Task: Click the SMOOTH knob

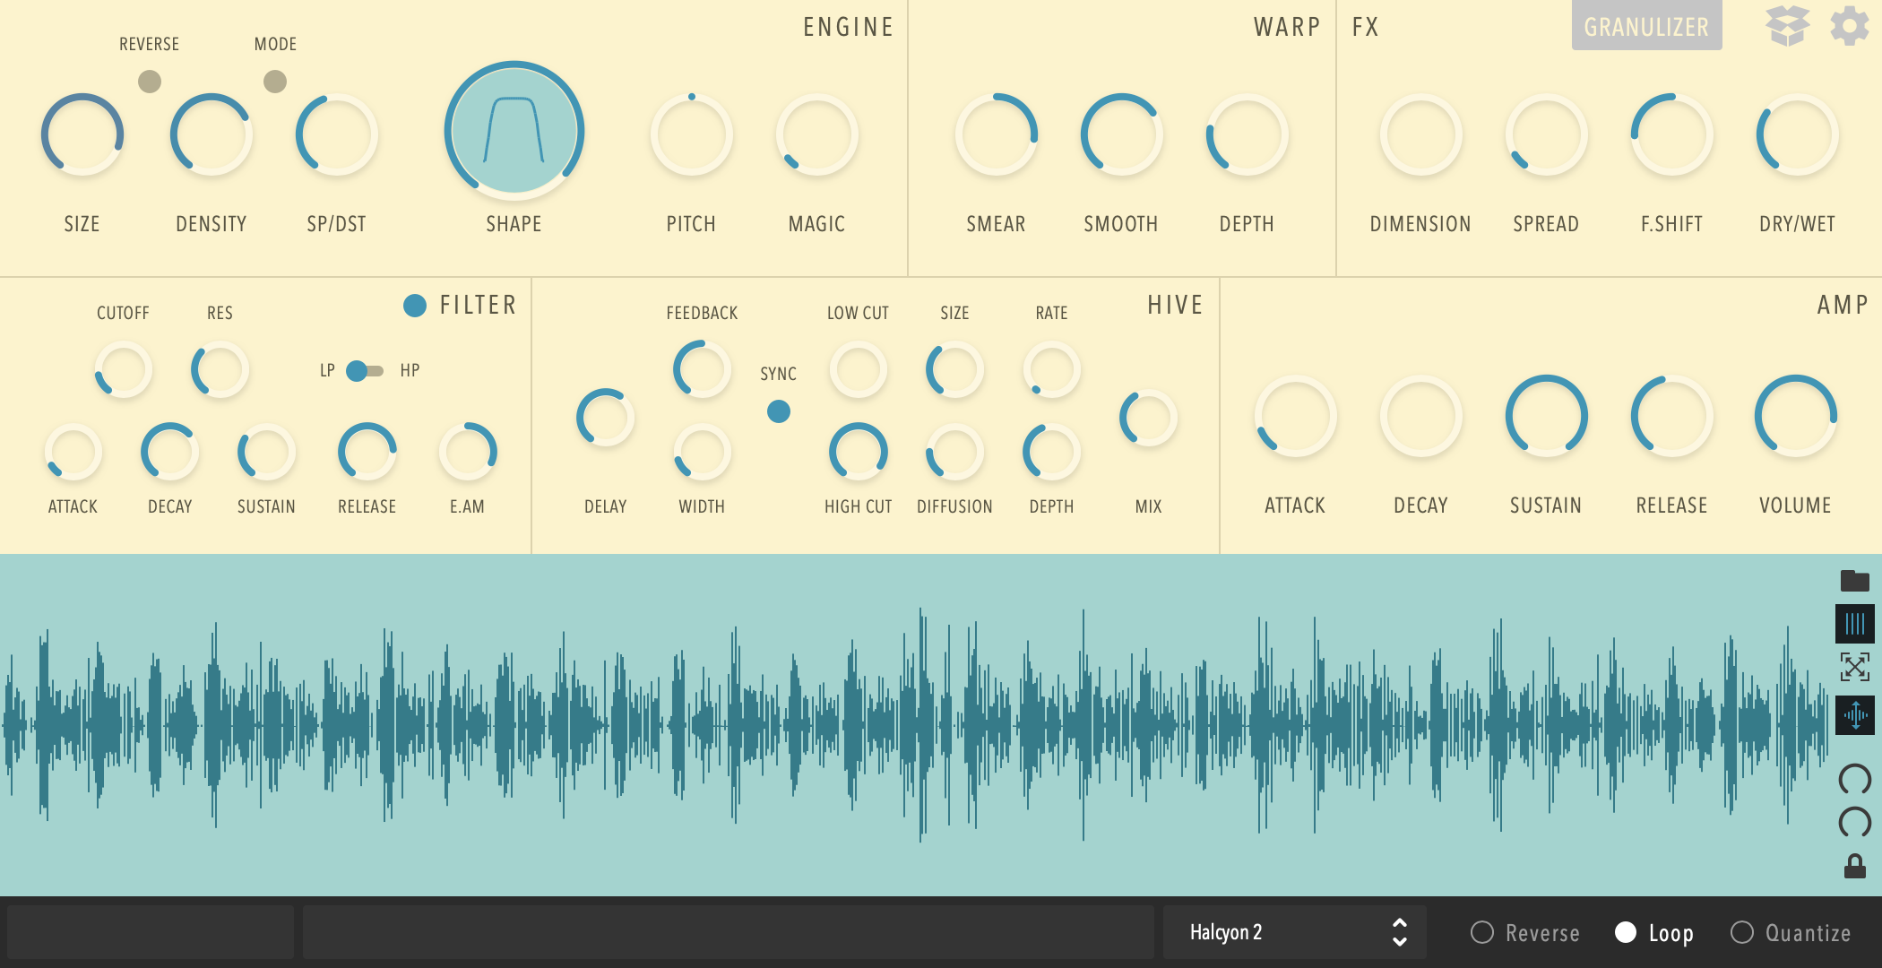Action: pos(1122,134)
